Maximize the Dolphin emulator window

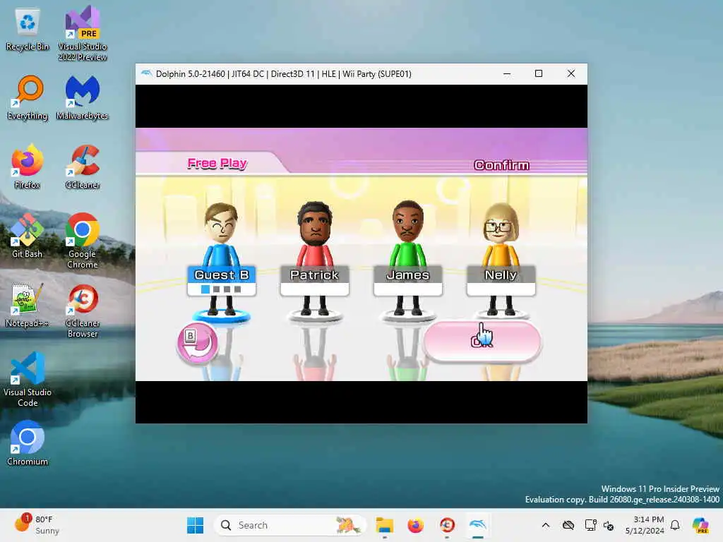click(x=539, y=73)
